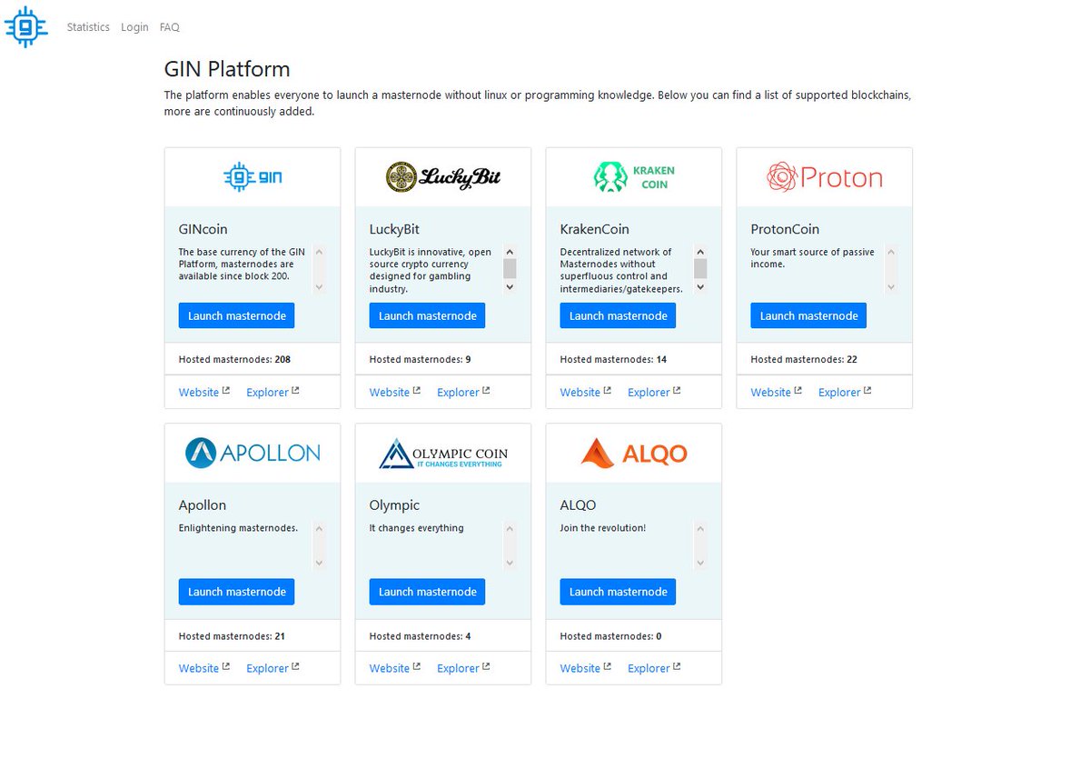Click the down arrow on GINcoin's description scrollbar

pyautogui.click(x=320, y=287)
